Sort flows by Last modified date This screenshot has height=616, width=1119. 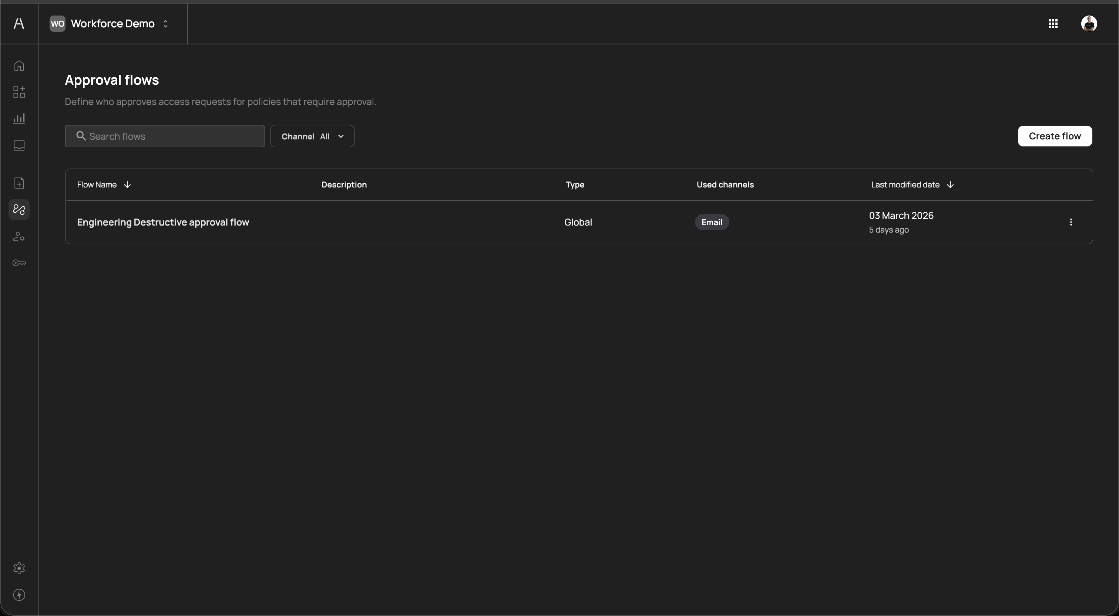pyautogui.click(x=950, y=185)
